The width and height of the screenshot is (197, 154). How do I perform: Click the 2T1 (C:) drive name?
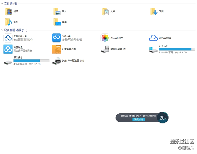click(x=163, y=46)
